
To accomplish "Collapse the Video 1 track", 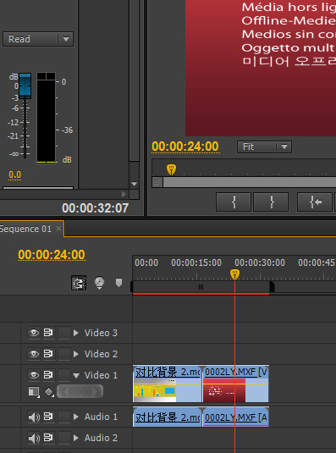I will click(x=76, y=376).
